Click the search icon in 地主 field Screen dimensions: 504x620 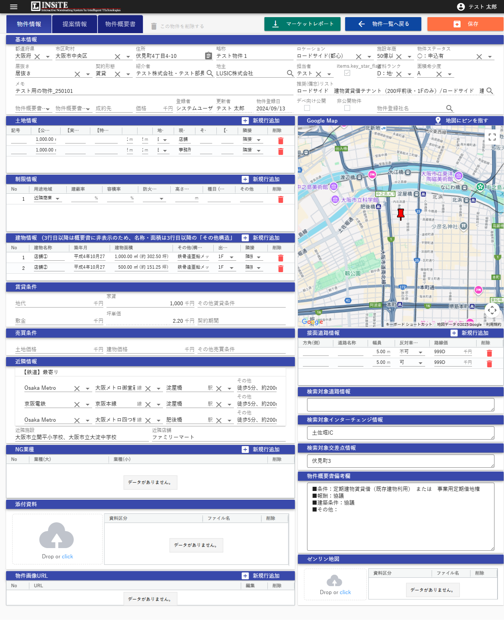click(290, 73)
